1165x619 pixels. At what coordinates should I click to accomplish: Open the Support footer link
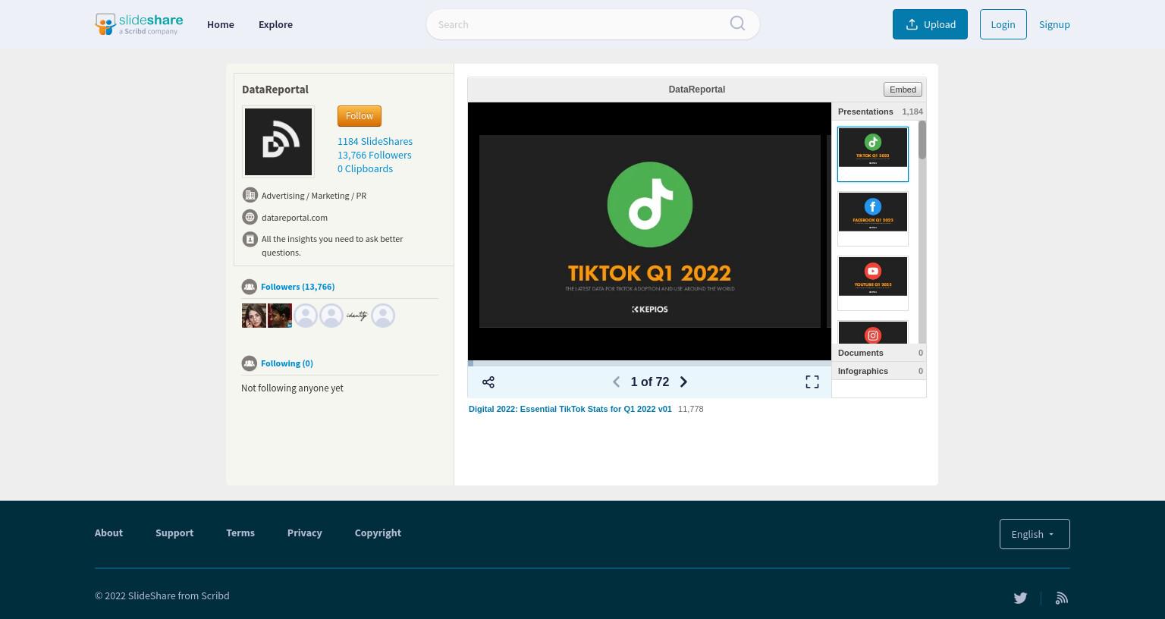174,533
